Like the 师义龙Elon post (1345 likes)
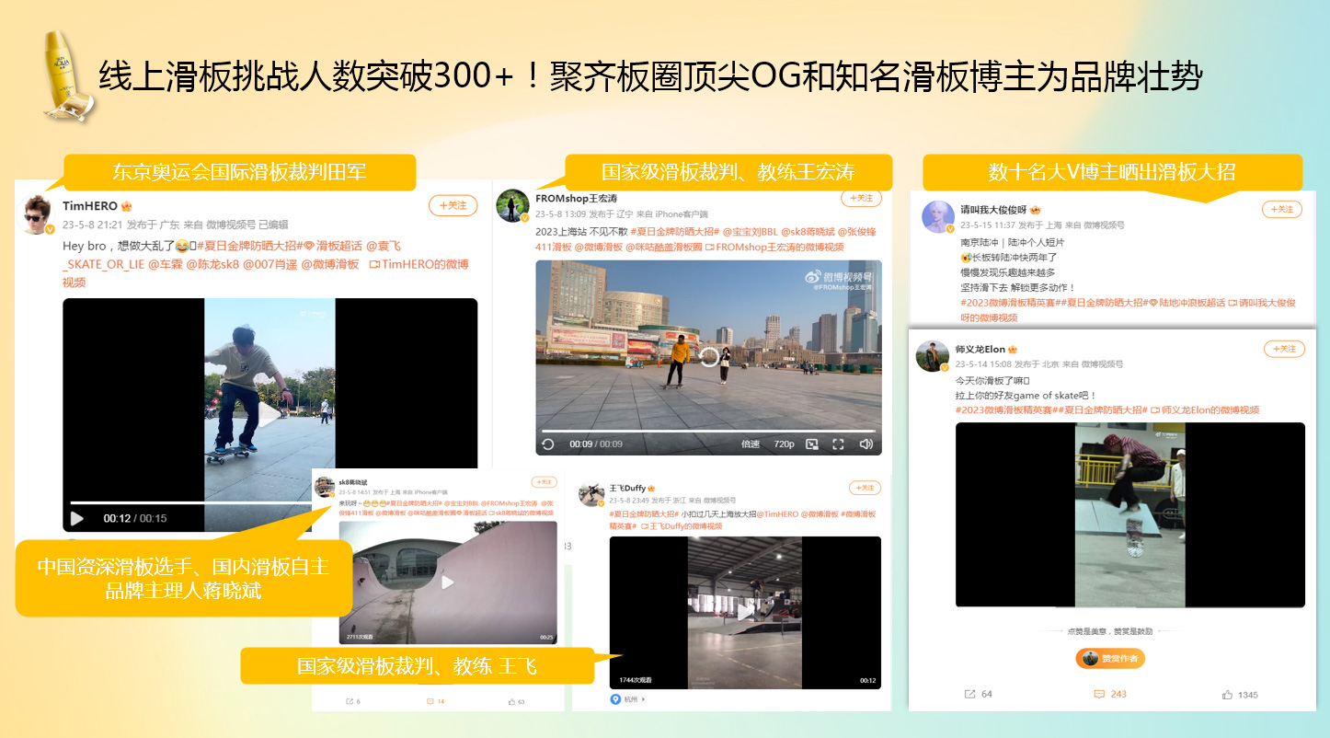This screenshot has width=1330, height=738. coord(1227,694)
